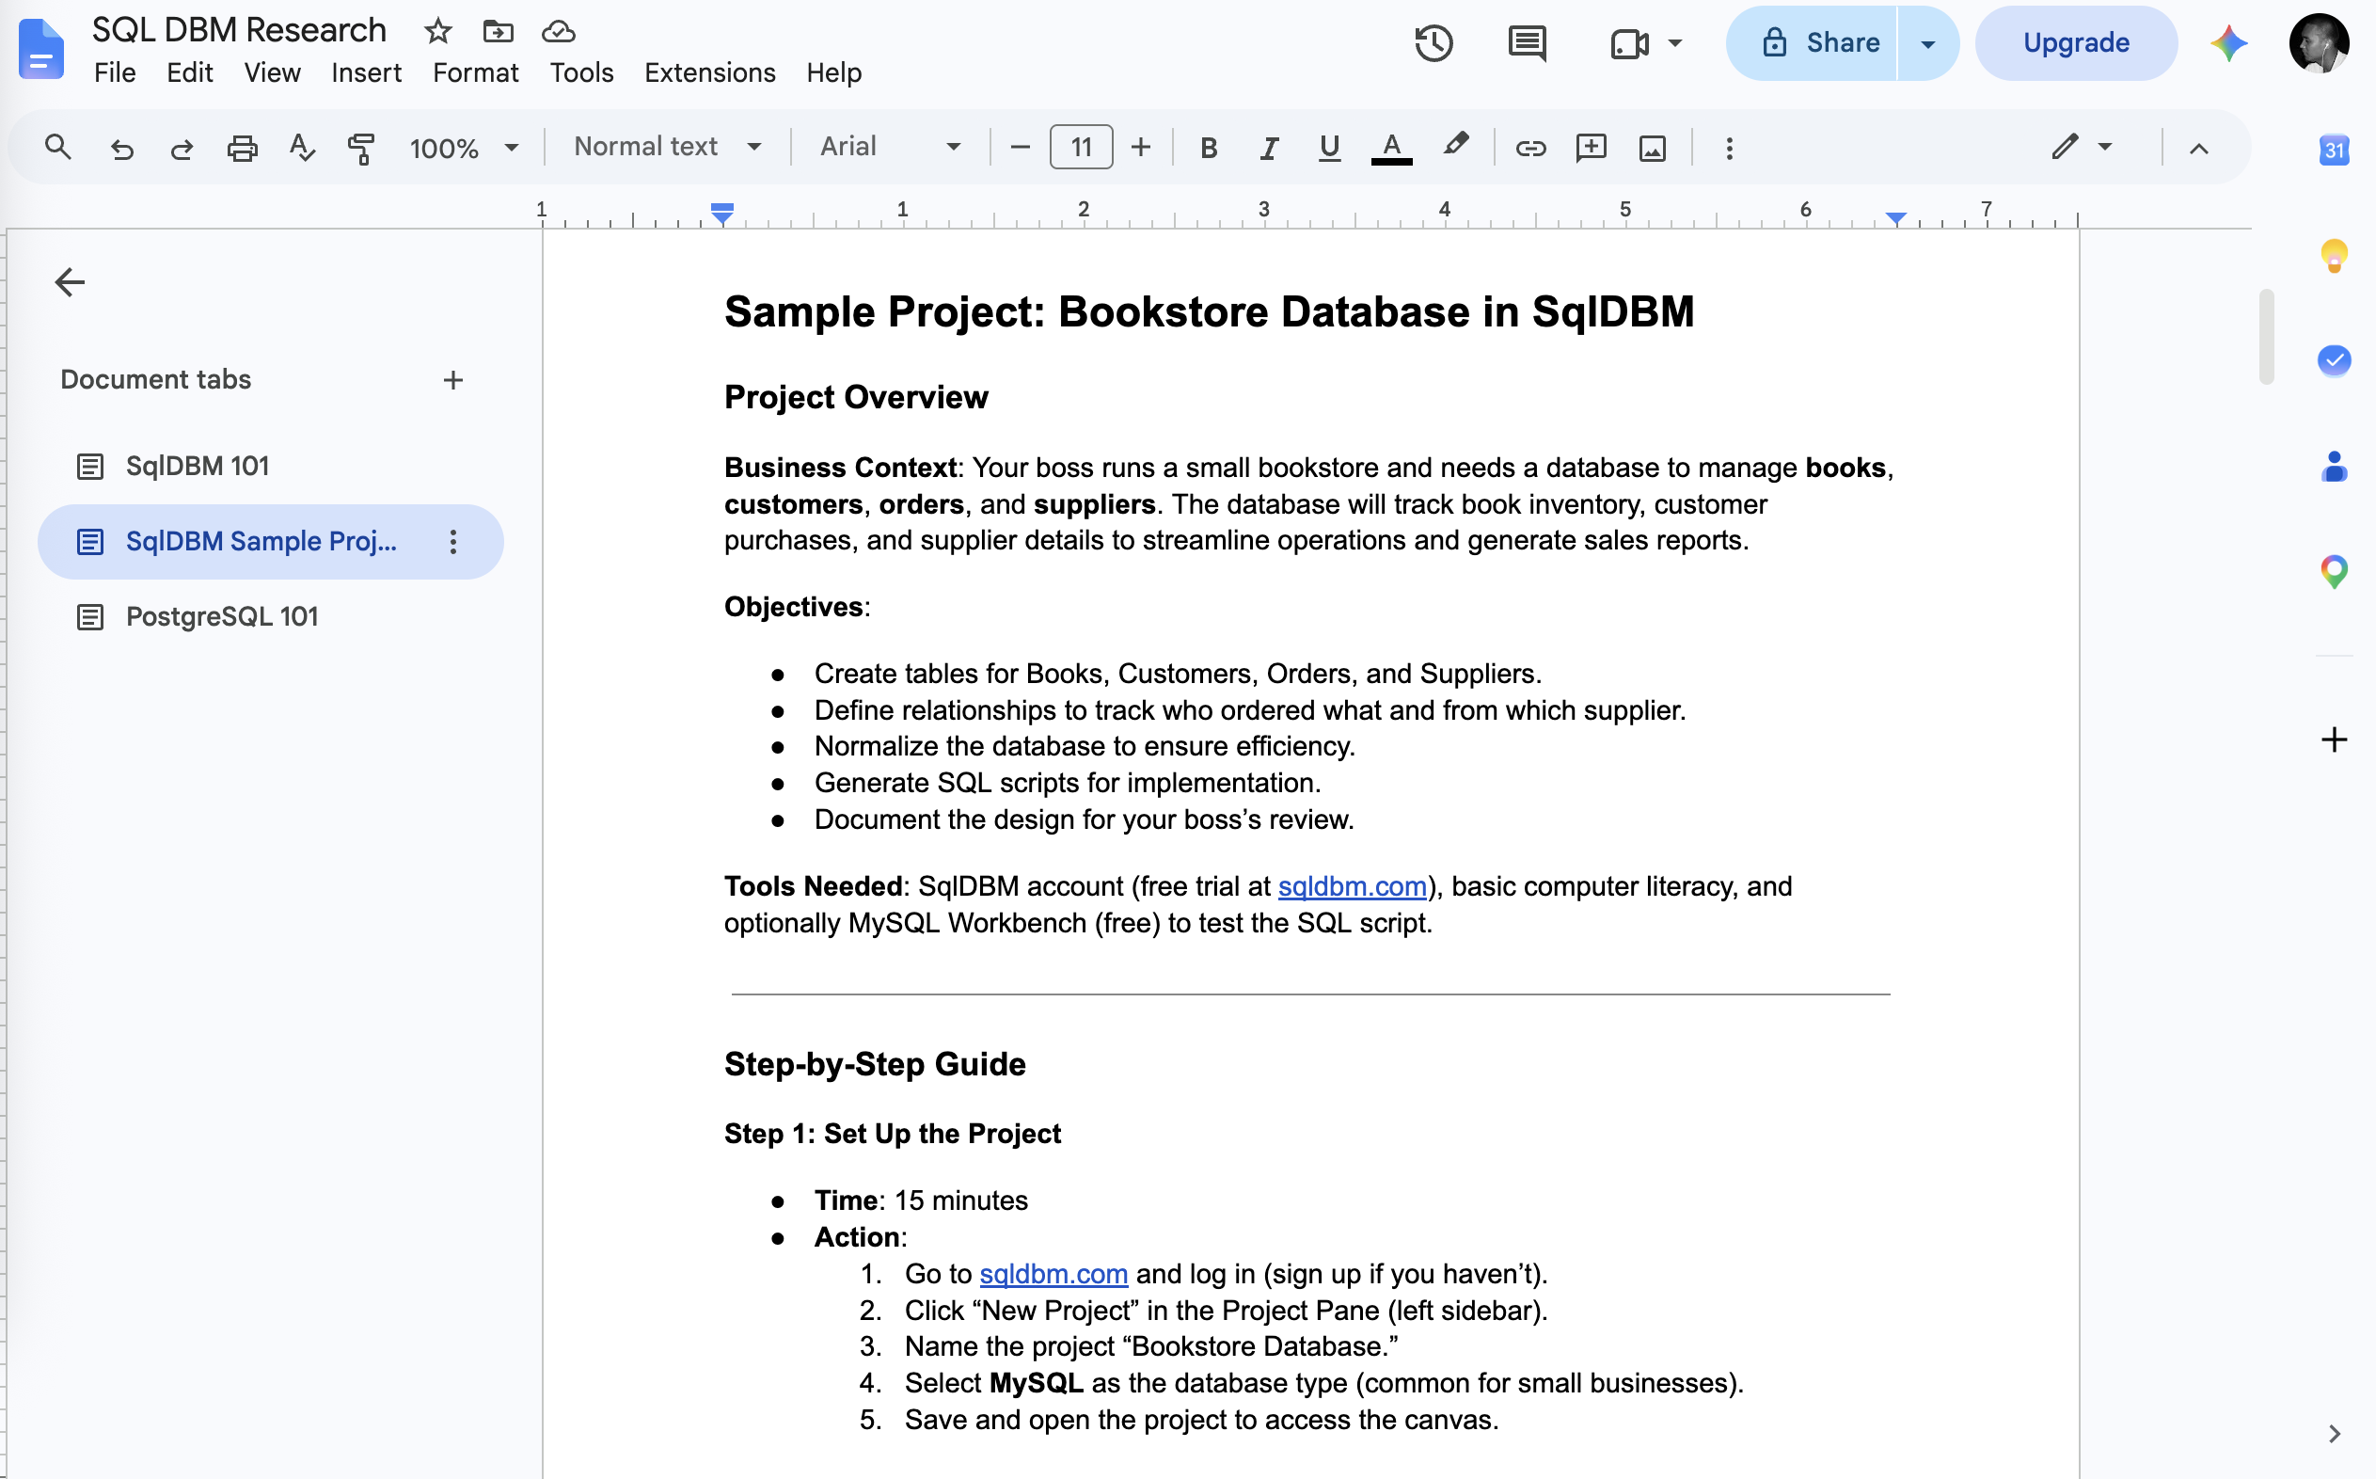Viewport: 2376px width, 1479px height.
Task: Open the meeting camera dropdown
Action: [x=1645, y=43]
